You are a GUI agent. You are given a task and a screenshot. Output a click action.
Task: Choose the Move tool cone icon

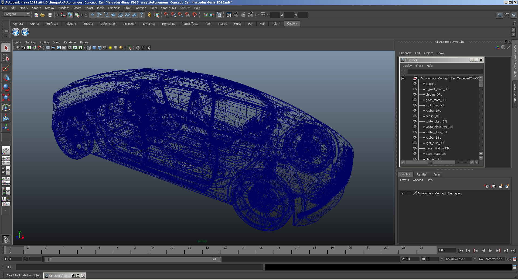6,78
